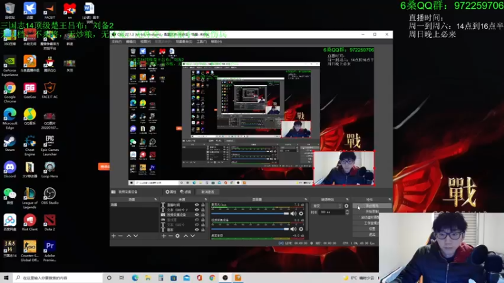Open the scene transition type dropdown
This screenshot has width=504, height=283.
tap(326, 206)
